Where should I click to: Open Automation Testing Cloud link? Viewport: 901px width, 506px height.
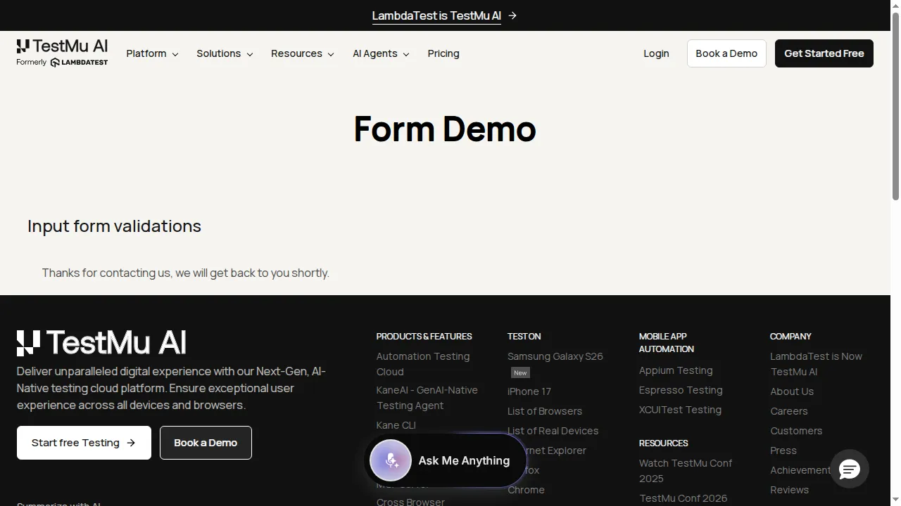(x=423, y=364)
